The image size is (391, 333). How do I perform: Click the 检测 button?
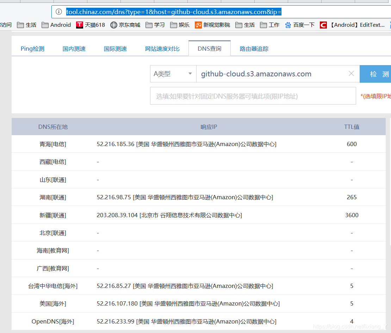pos(375,74)
